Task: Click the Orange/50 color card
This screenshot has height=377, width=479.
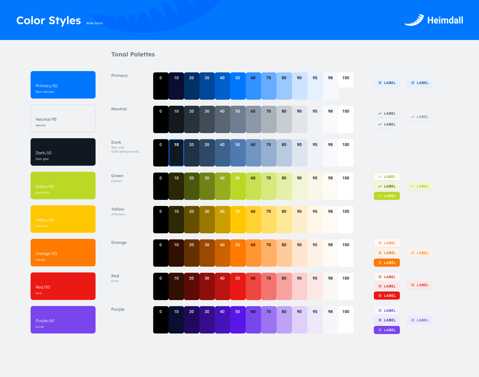Action: tap(63, 253)
